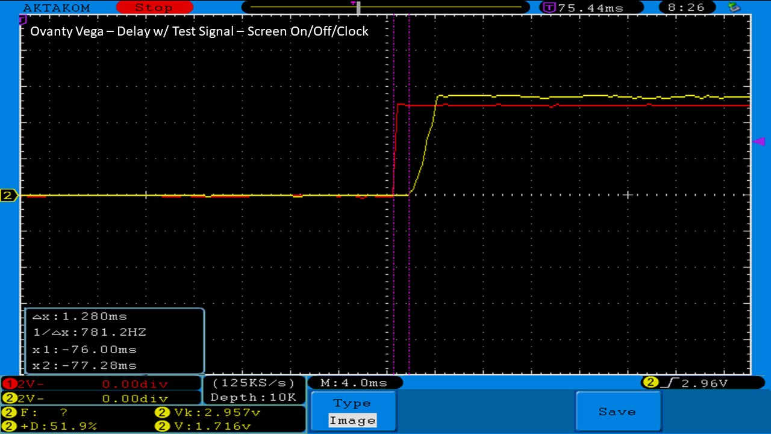
Task: Click the Ovanty Vega caption title text
Action: tap(199, 31)
